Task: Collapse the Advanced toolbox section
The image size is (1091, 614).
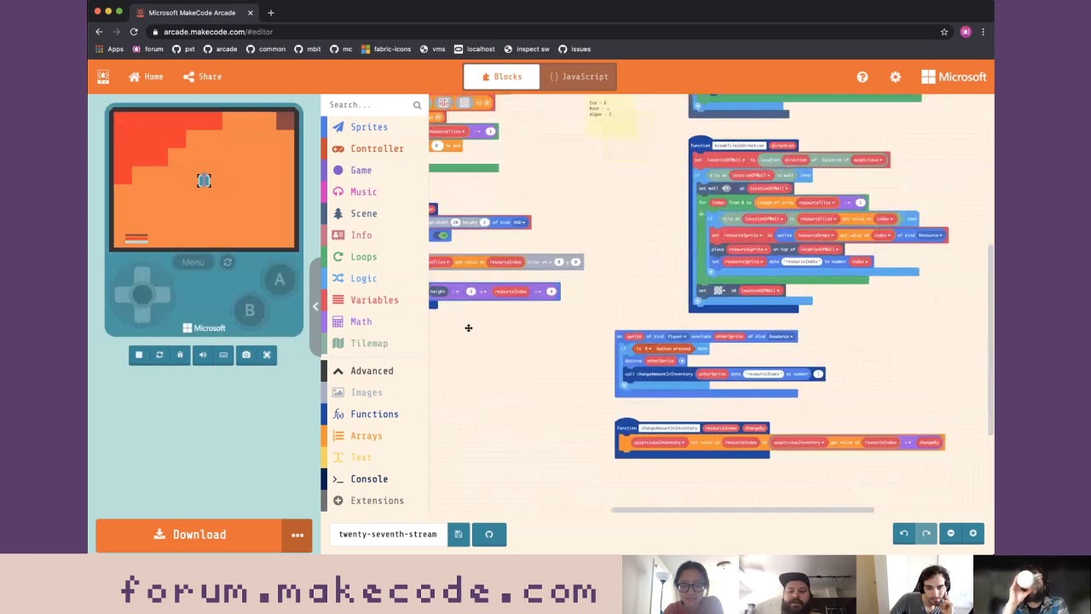Action: (x=372, y=371)
